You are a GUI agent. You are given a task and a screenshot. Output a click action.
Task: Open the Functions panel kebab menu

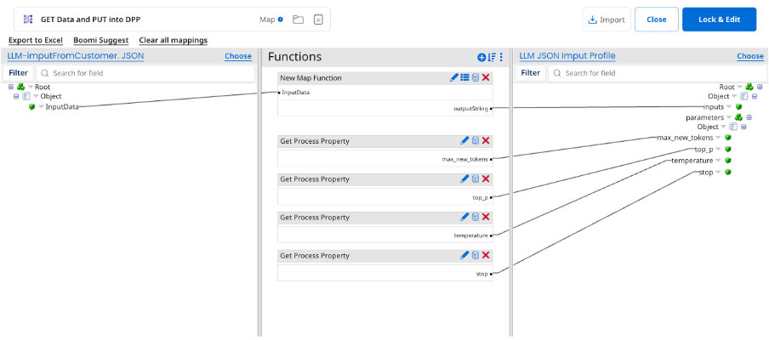[501, 57]
